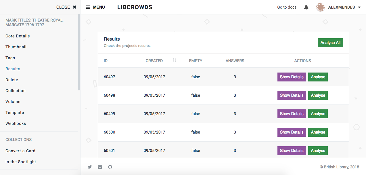
Task: Open the Go to docs link
Action: point(287,7)
